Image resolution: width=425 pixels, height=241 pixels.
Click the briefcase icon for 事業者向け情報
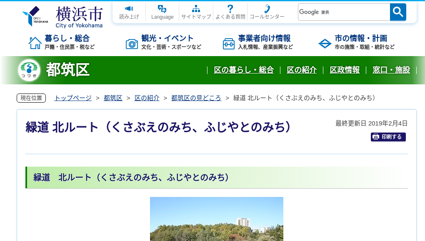point(229,43)
